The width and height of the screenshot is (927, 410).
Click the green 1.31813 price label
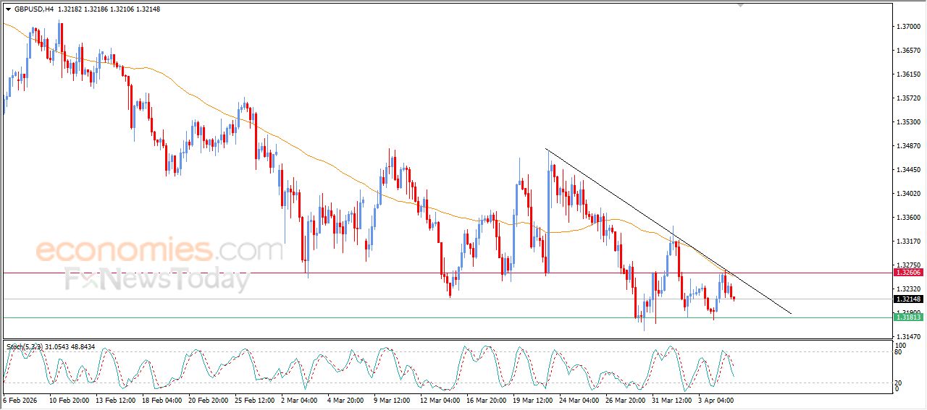click(907, 317)
